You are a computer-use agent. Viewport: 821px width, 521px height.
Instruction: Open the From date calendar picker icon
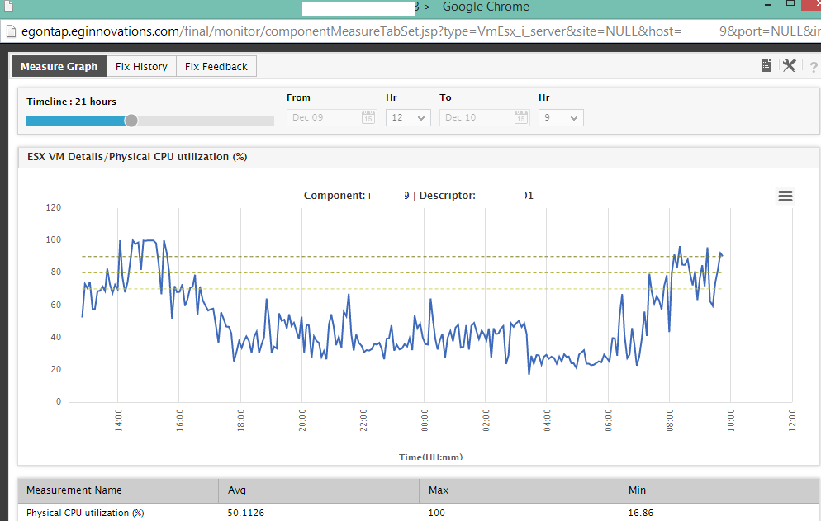pyautogui.click(x=368, y=117)
